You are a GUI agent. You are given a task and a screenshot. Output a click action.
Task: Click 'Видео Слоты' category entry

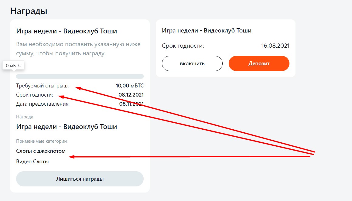click(x=32, y=162)
